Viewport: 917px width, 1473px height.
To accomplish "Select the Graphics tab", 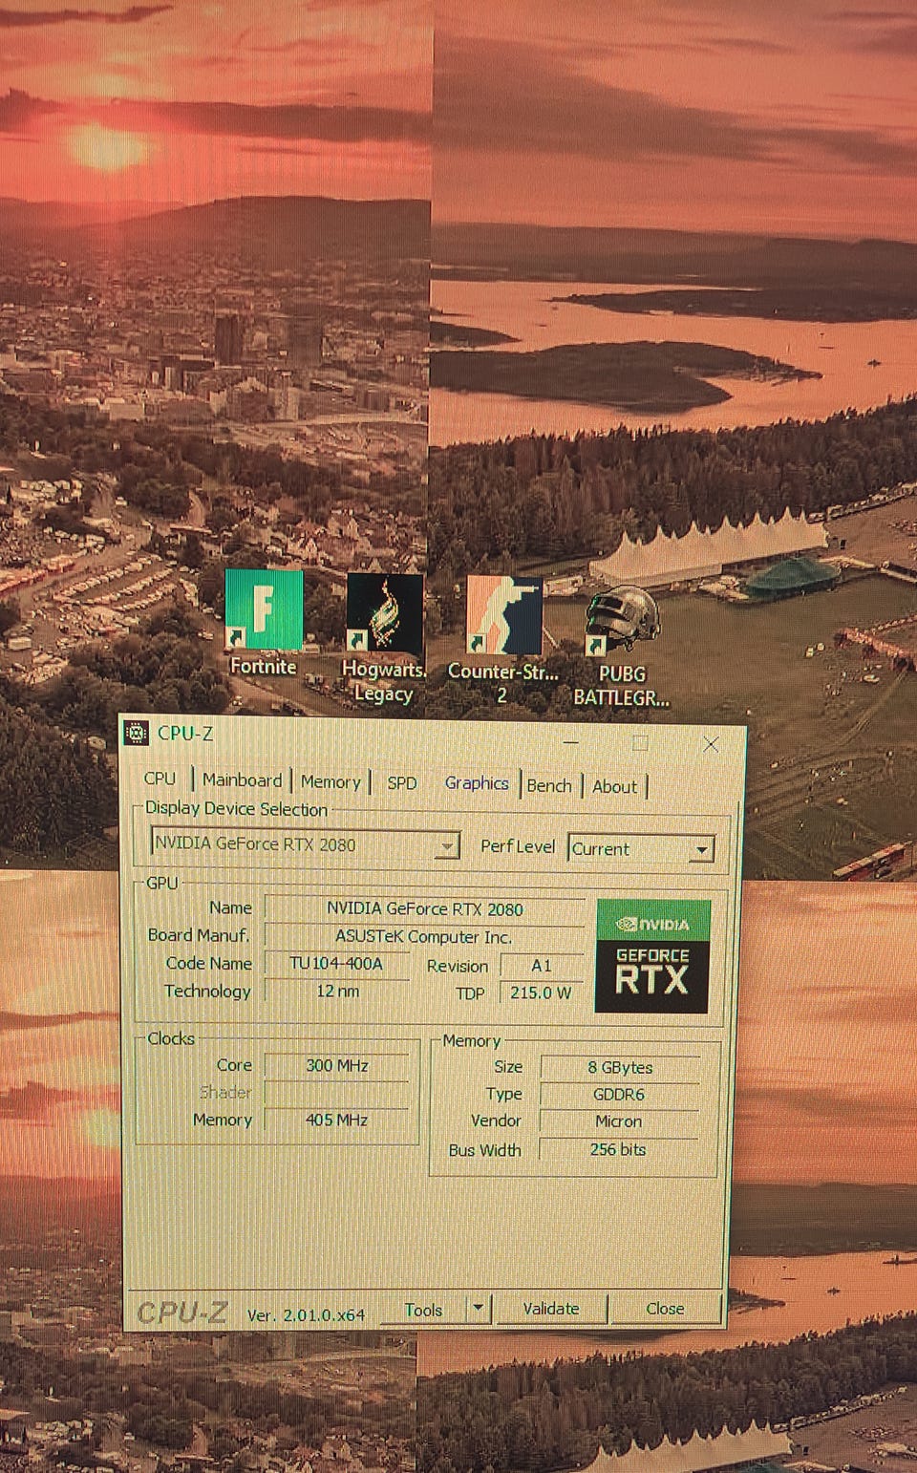I will 477,783.
